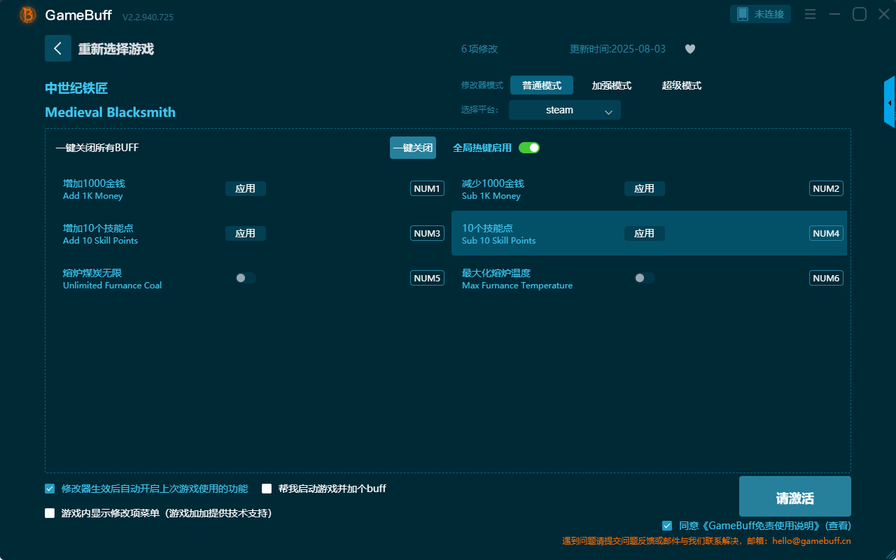Switch to 加强模式 mode tab

pos(612,85)
